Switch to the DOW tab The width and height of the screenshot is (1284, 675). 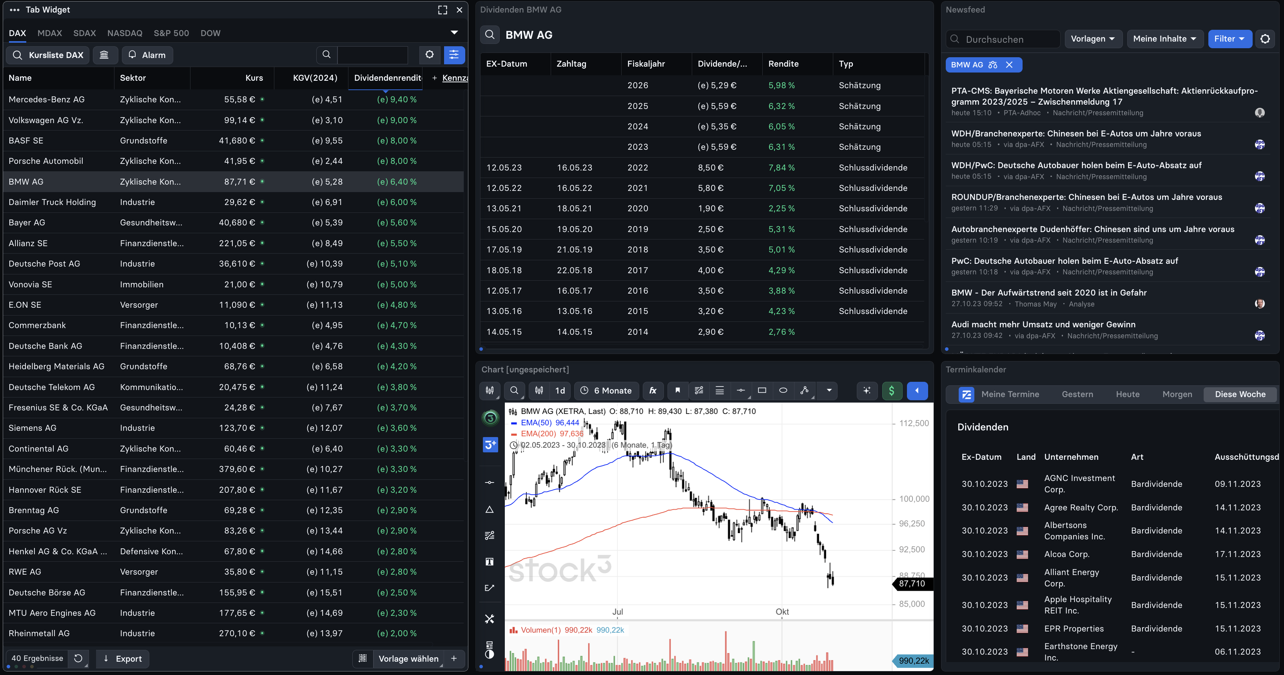coord(210,33)
